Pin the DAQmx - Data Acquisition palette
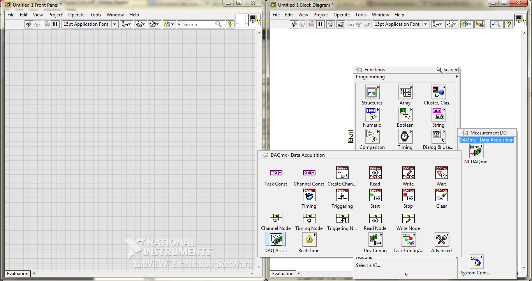This screenshot has width=532, height=281. [265, 155]
